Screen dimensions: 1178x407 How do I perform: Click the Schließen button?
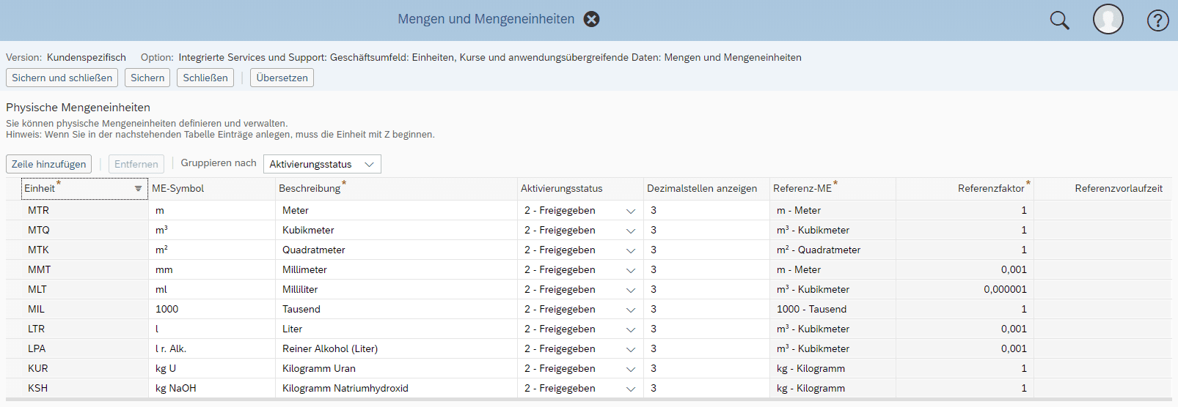point(205,78)
